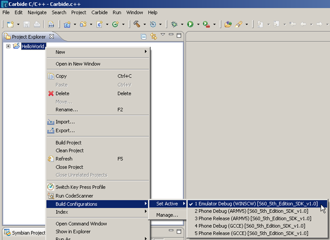The width and height of the screenshot is (330, 240).
Task: Minimize the Project Explorer panel
Action: pyautogui.click(x=171, y=34)
